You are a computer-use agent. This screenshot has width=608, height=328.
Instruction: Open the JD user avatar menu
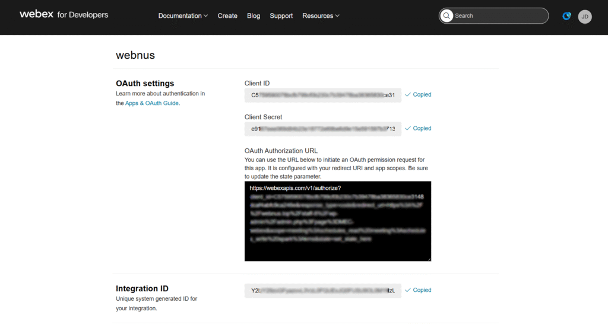click(585, 17)
